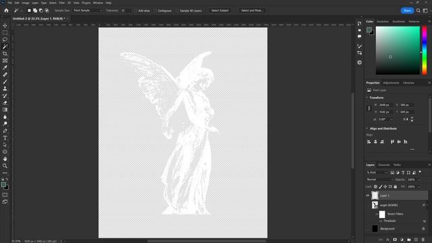Click the Tolerance input field

coord(126,11)
